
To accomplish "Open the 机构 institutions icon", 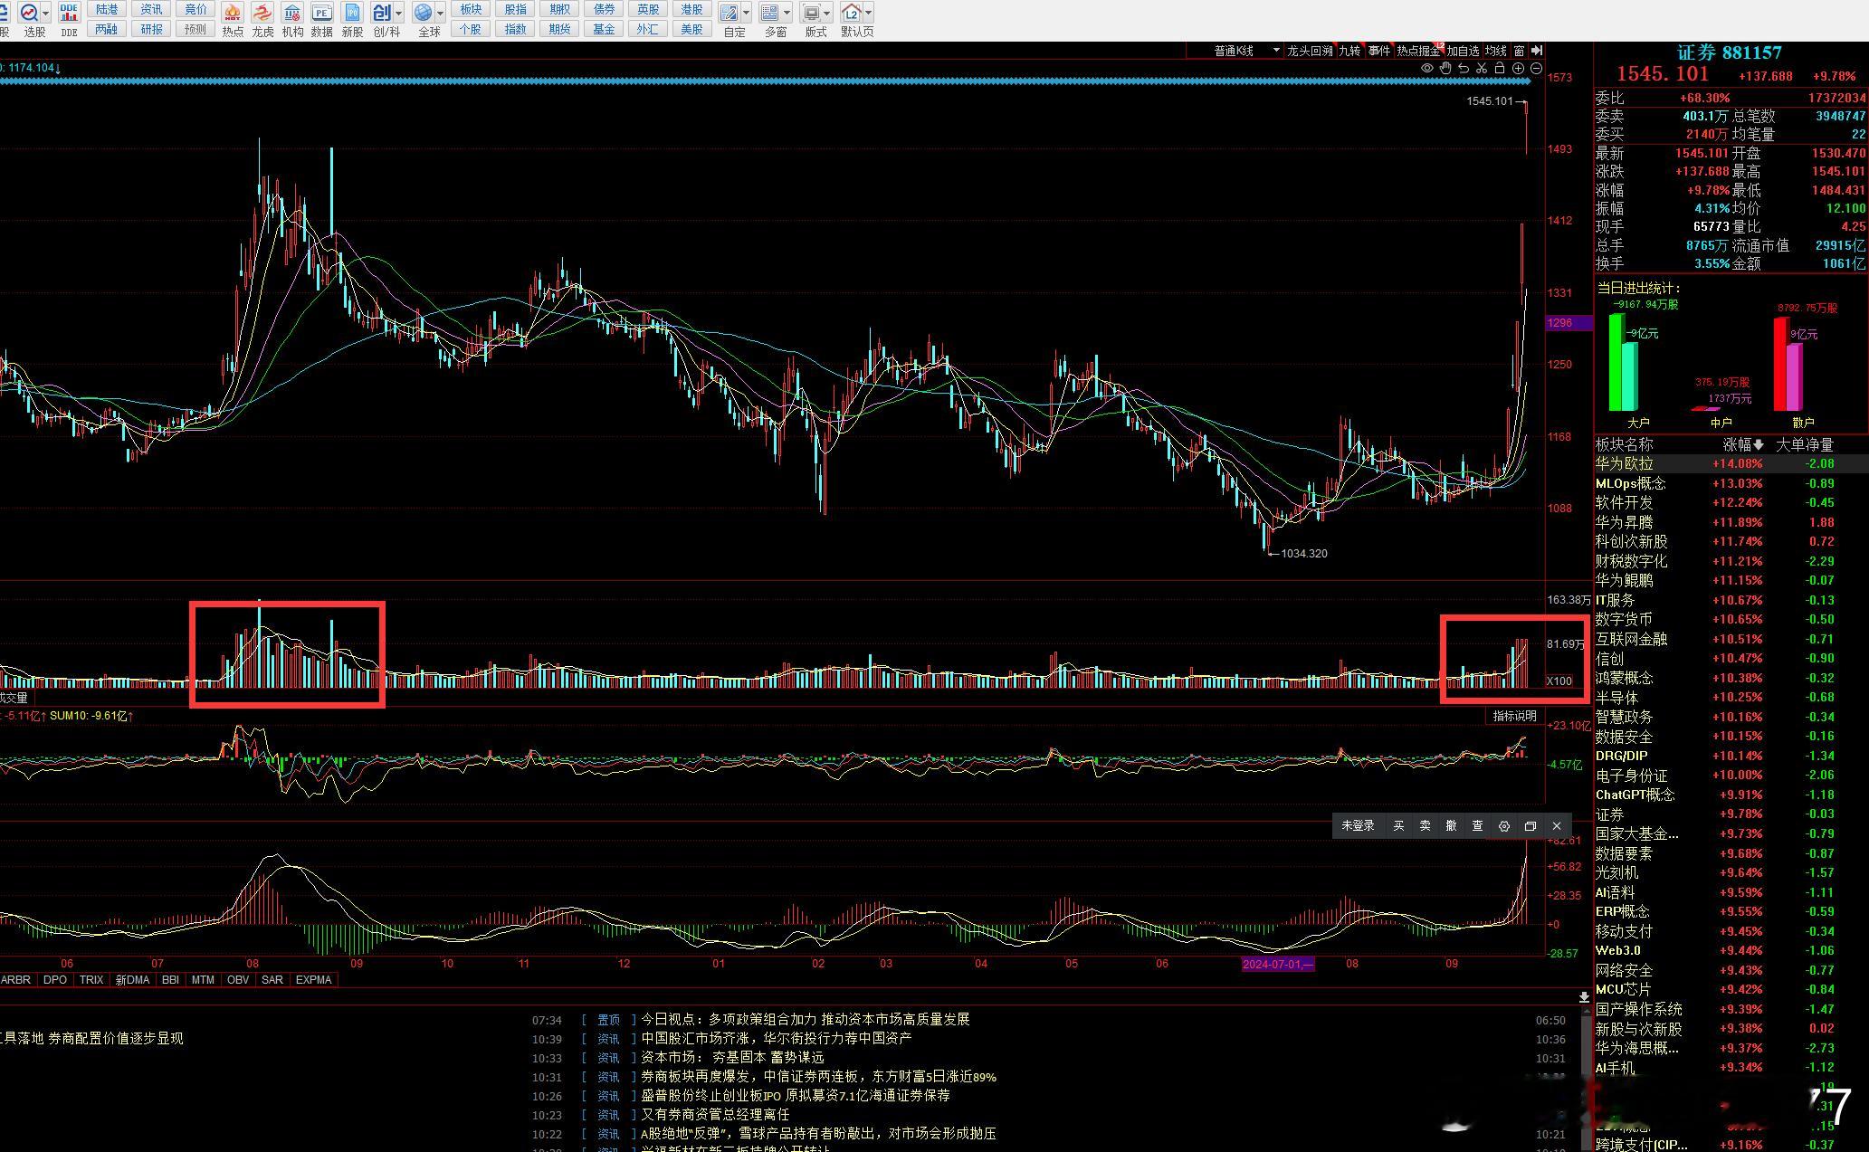I will 292,13.
